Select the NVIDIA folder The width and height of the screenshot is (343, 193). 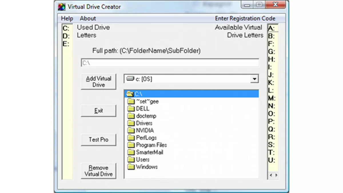141,130
